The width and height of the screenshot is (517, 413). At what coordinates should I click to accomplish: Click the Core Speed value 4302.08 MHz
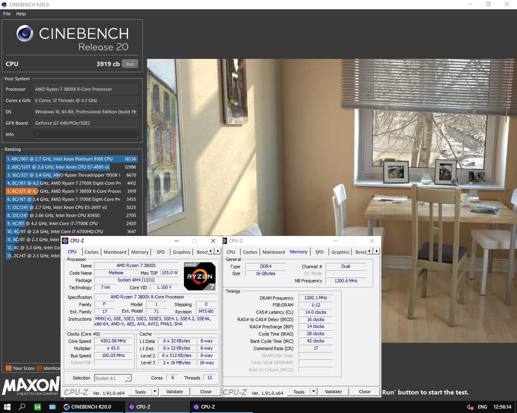point(113,341)
